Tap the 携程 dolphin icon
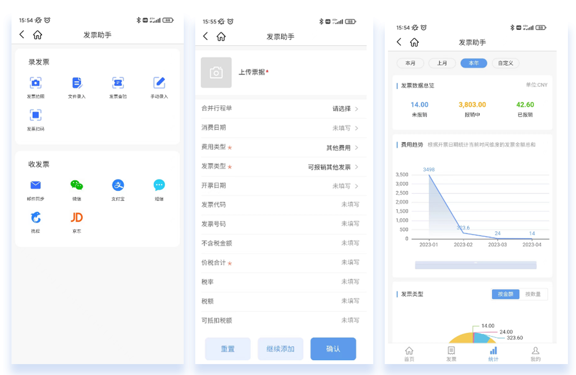576x375 pixels. pos(36,217)
